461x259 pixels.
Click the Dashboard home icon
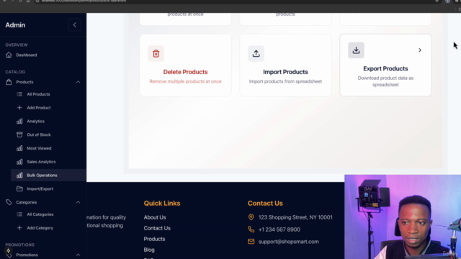tap(9, 55)
